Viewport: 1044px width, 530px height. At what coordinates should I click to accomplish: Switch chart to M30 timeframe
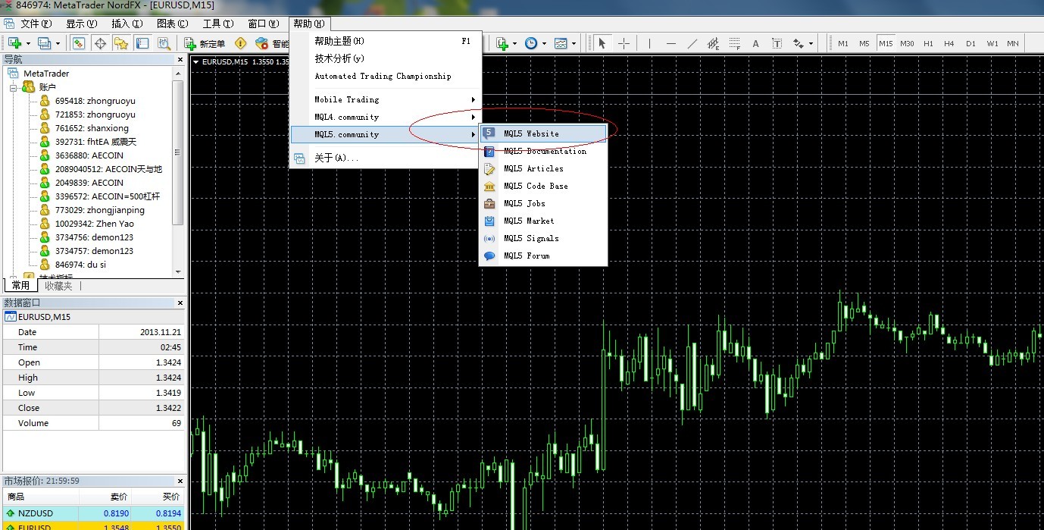[x=907, y=43]
